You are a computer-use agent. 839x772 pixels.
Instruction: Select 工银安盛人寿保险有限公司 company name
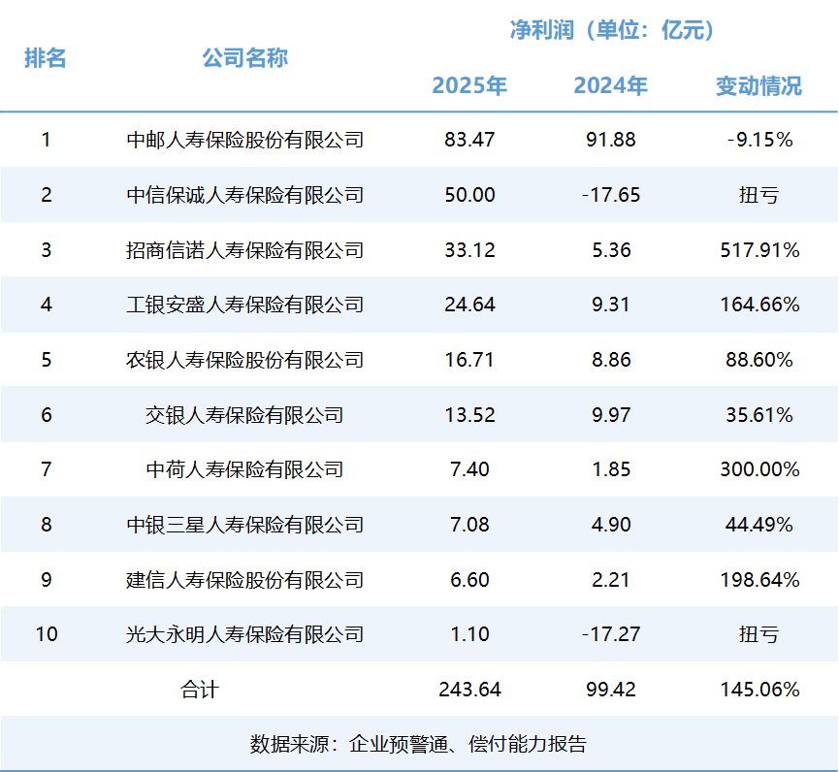[x=244, y=305]
